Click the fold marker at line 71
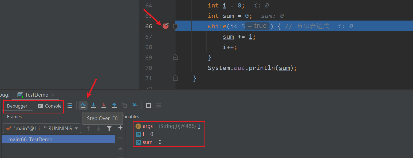413x158 pixels. (175, 78)
